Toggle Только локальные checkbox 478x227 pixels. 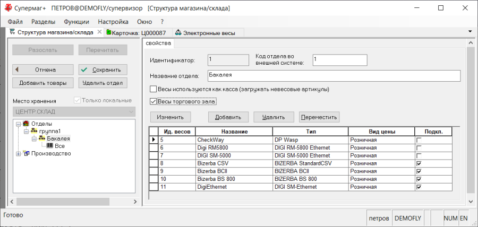(78, 100)
